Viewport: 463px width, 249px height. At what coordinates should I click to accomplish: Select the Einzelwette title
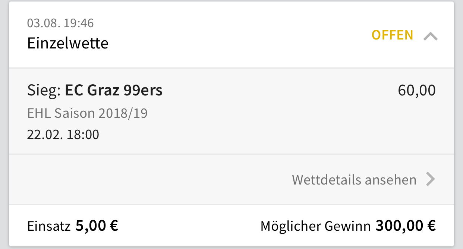click(x=68, y=44)
